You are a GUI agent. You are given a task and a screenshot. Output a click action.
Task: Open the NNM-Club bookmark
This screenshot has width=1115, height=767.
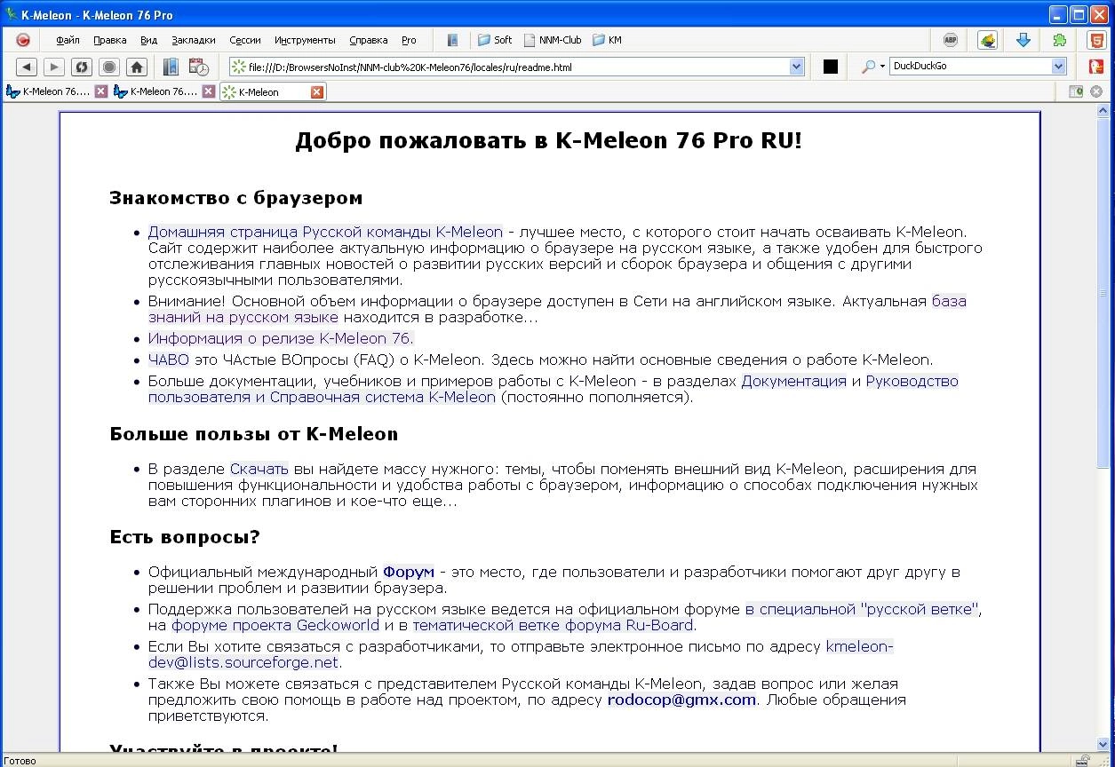click(552, 40)
